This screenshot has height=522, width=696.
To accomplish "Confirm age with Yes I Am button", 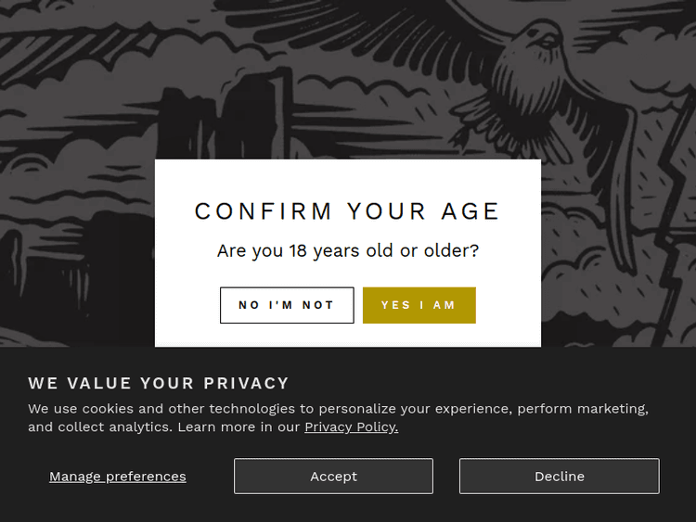I will (419, 305).
